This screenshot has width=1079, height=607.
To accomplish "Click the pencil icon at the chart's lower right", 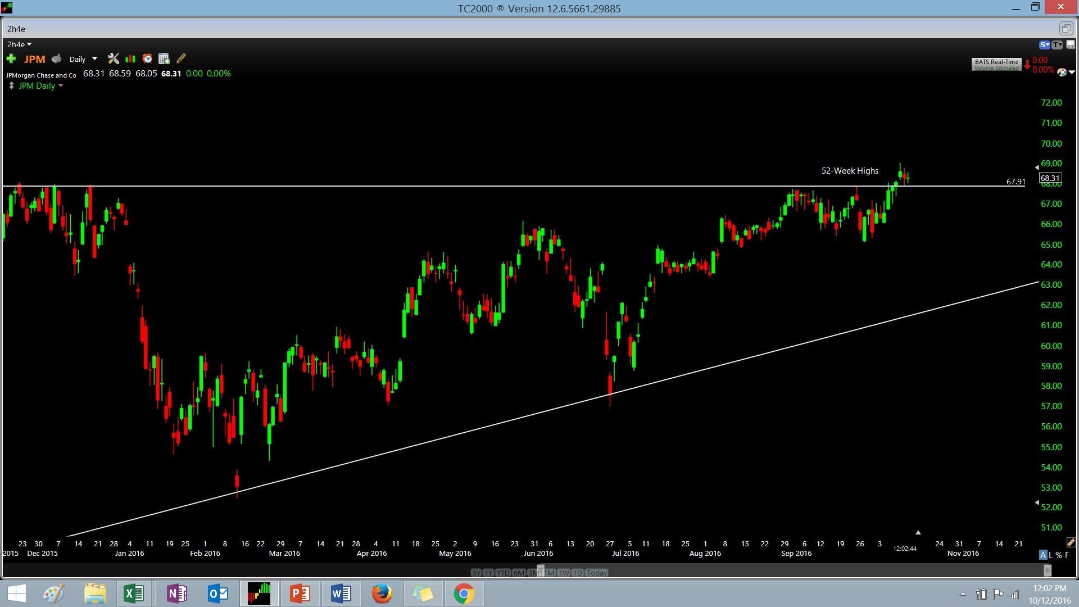I will click(x=1071, y=542).
